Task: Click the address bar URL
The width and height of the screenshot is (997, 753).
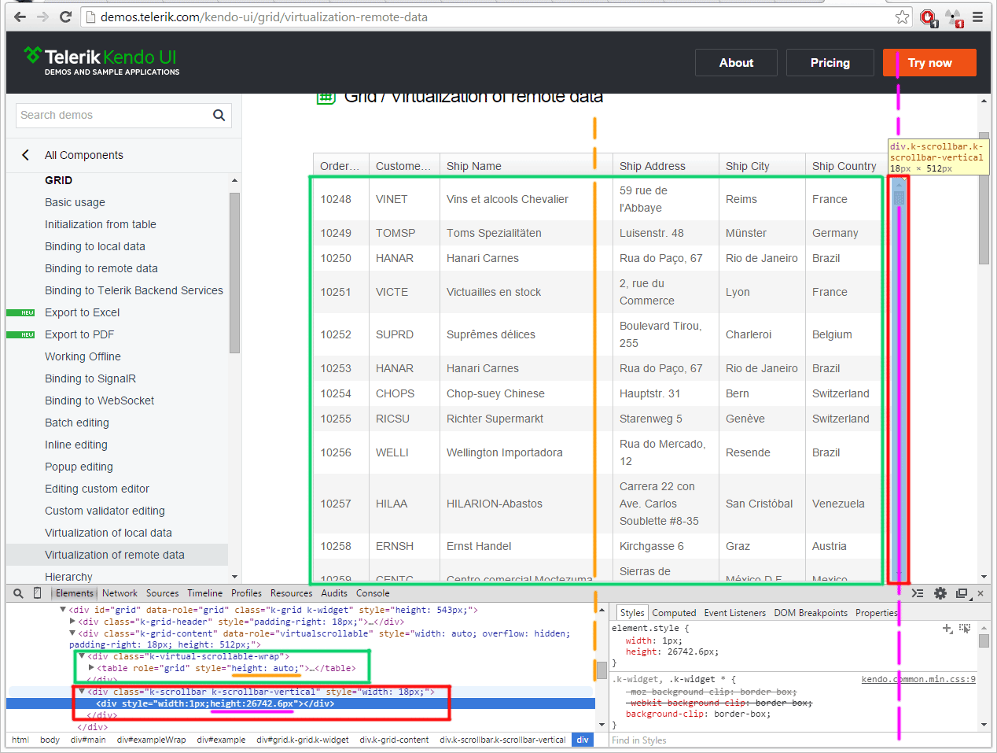Action: pyautogui.click(x=264, y=17)
